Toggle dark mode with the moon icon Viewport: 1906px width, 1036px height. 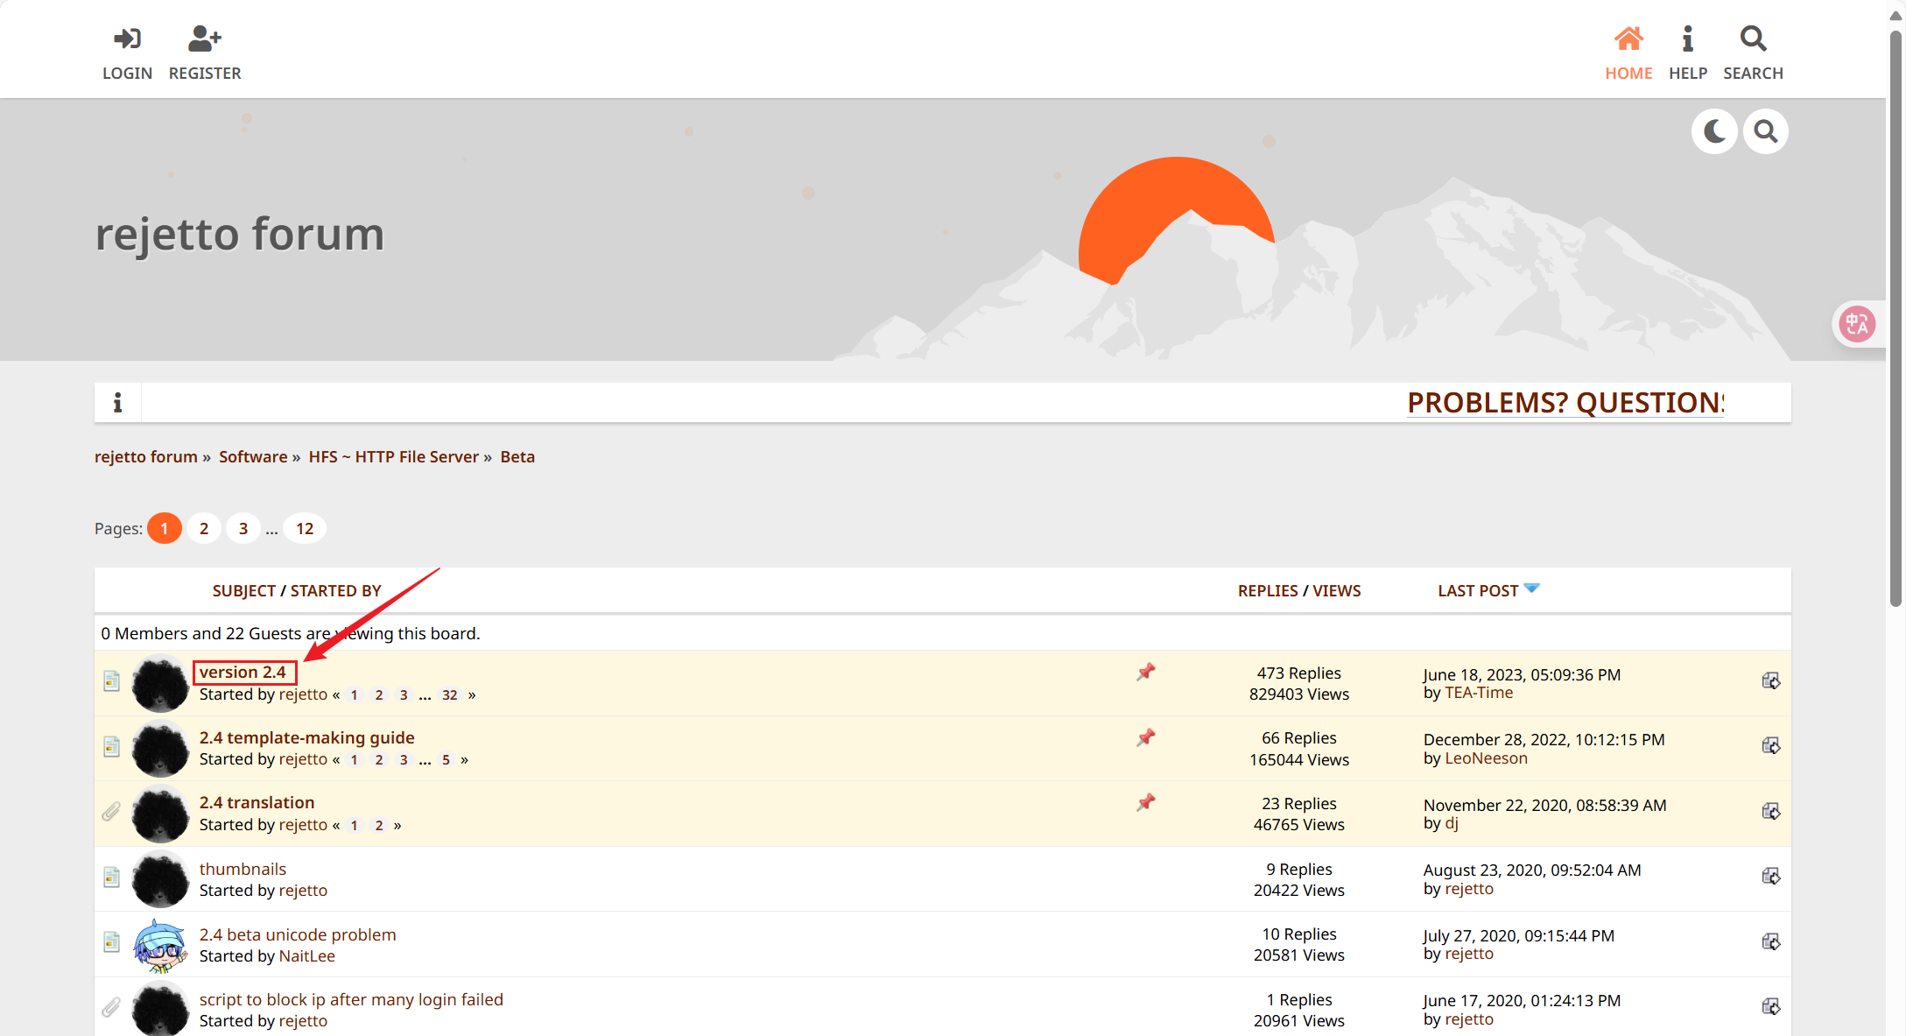pos(1714,131)
